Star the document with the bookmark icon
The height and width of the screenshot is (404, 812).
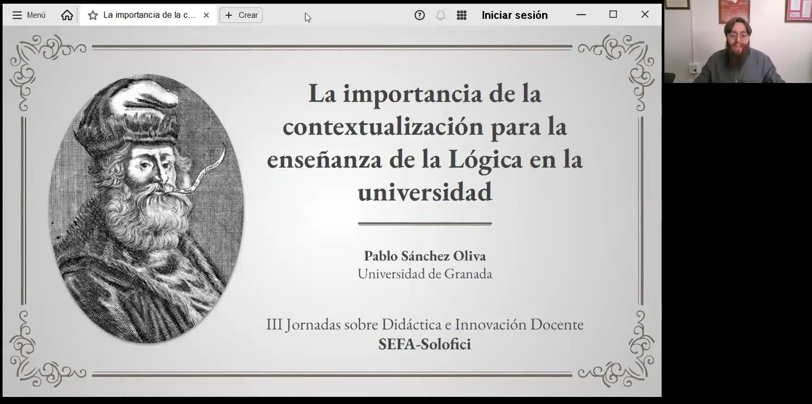(93, 16)
